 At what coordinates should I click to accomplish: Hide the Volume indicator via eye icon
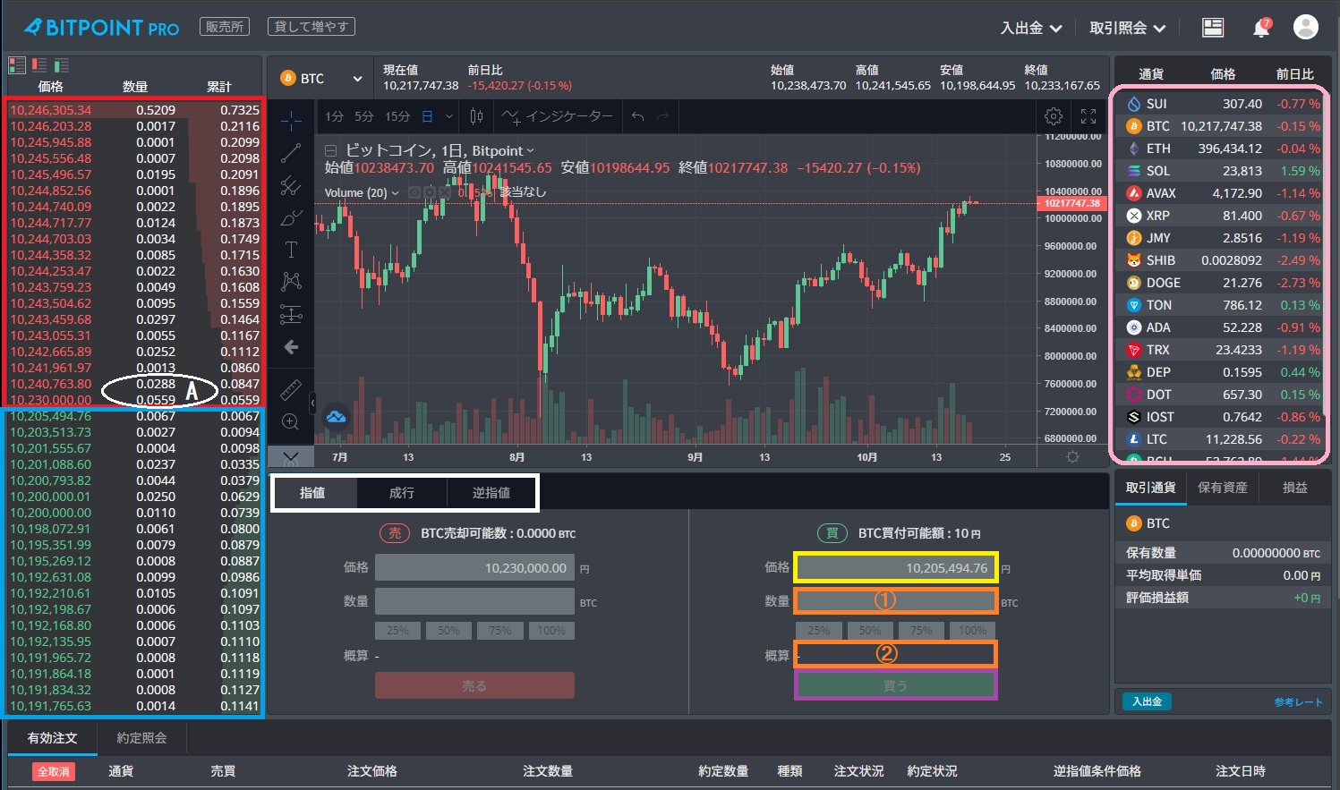(414, 192)
